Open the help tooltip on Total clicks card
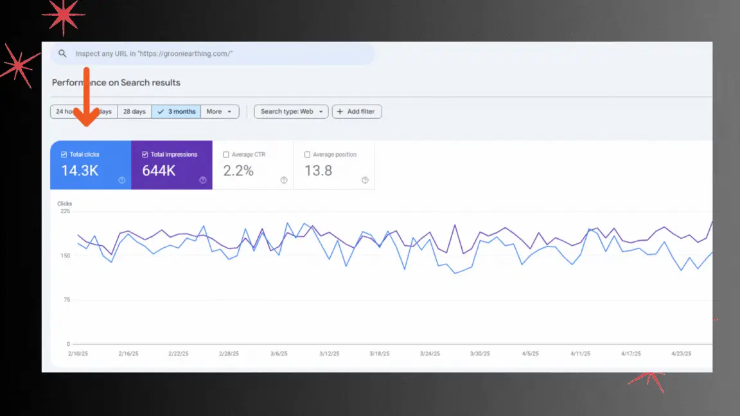The height and width of the screenshot is (416, 740). (x=121, y=180)
